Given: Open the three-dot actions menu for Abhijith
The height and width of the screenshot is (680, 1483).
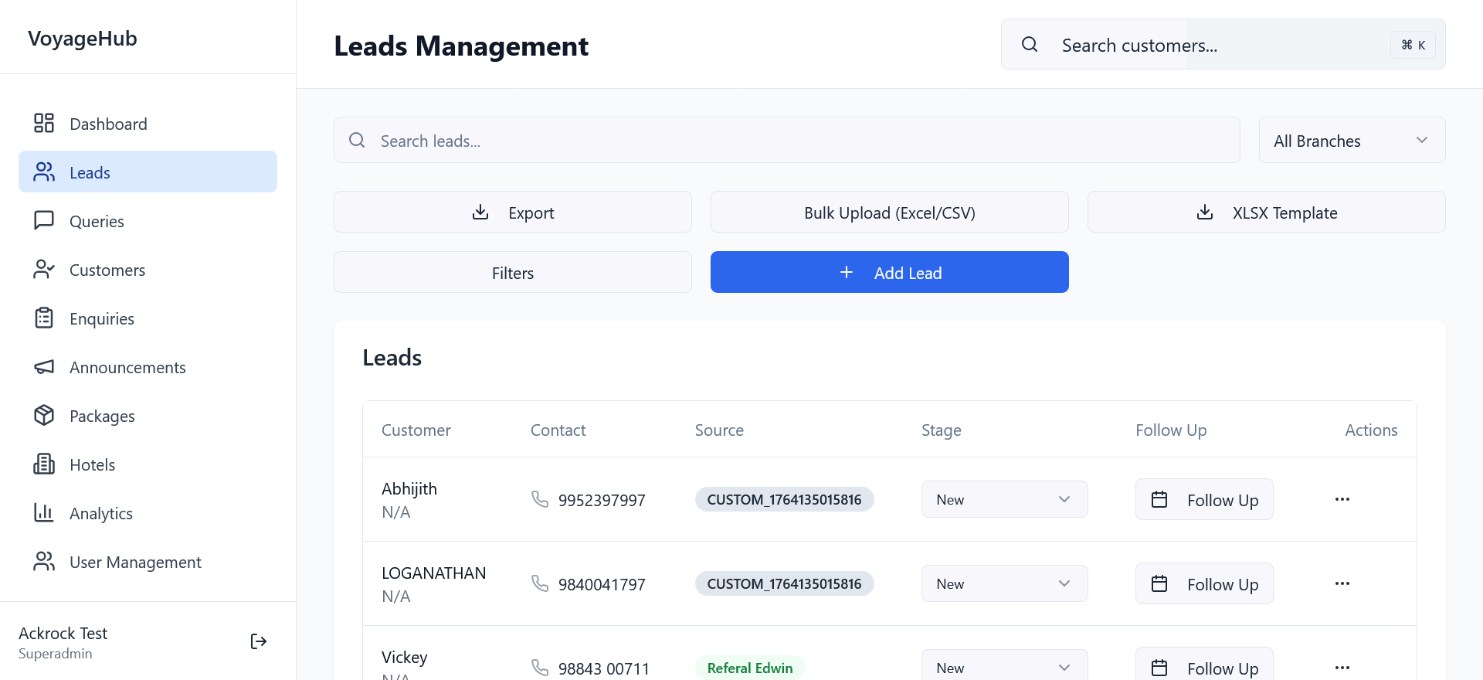Looking at the screenshot, I should click(x=1342, y=499).
